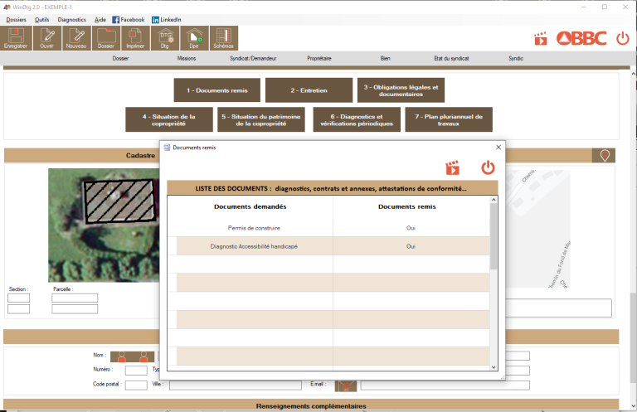Screen dimensions: 637x412
Task: Click the Ville input field
Action: (x=236, y=385)
